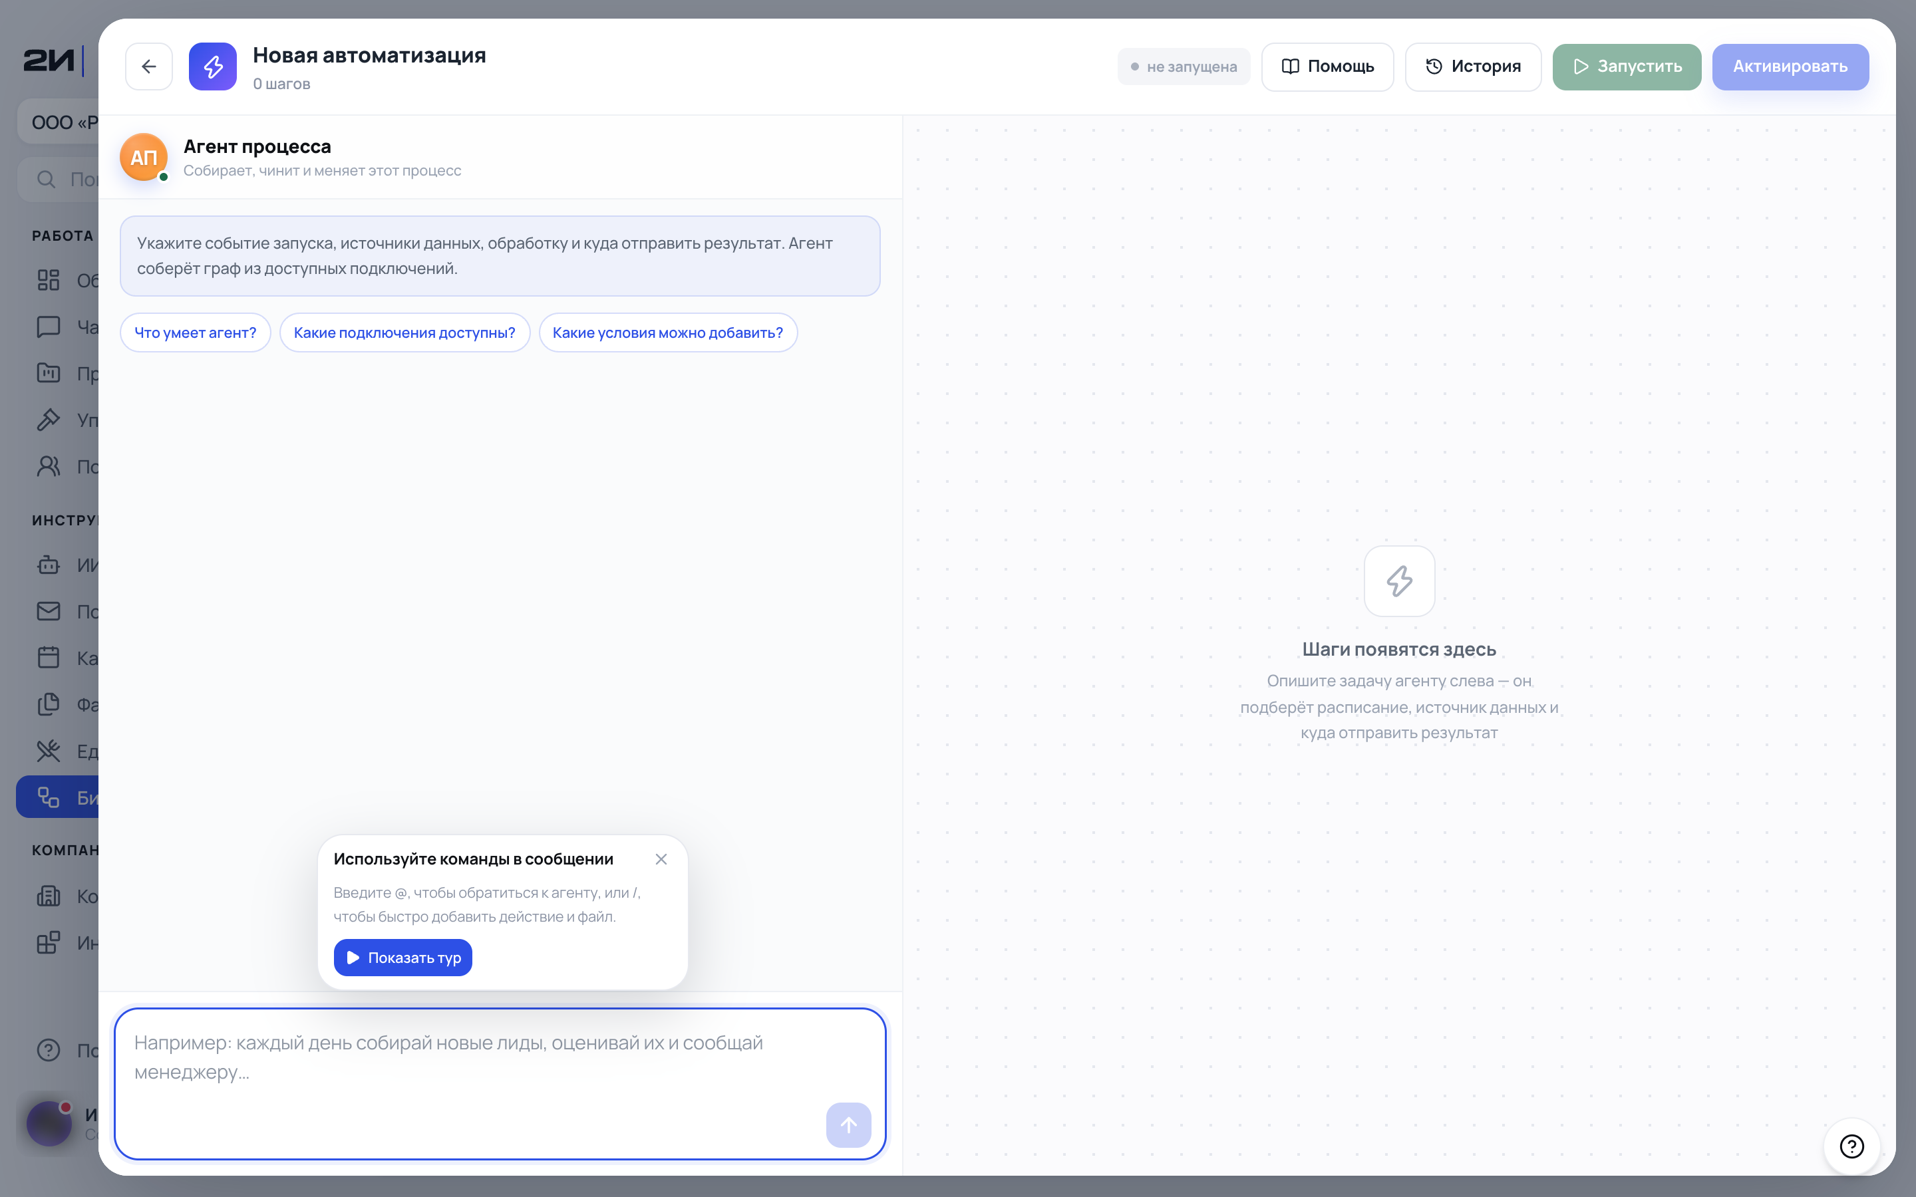Open the users icon in sidebar

click(x=49, y=466)
